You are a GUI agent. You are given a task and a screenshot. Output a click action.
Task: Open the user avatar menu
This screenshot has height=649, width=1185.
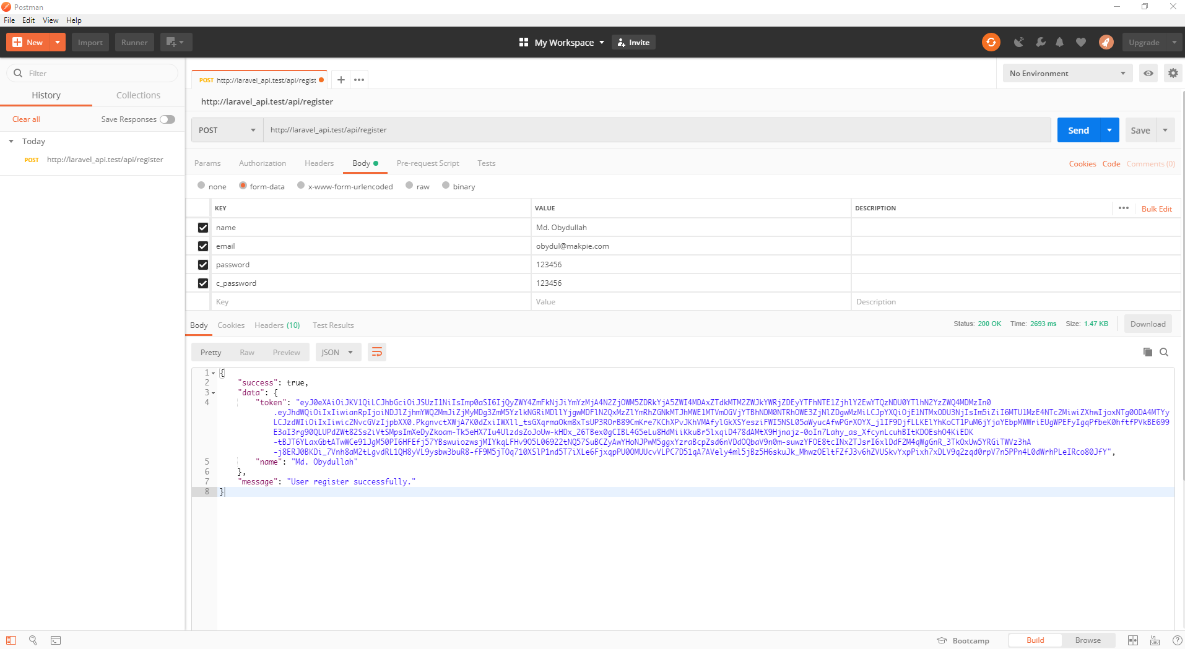[1106, 42]
